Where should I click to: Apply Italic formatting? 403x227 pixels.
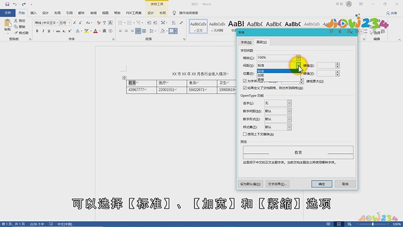tap(43, 31)
